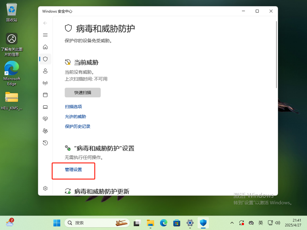Open the 允许的威胁 link
The width and height of the screenshot is (307, 230).
(x=75, y=117)
